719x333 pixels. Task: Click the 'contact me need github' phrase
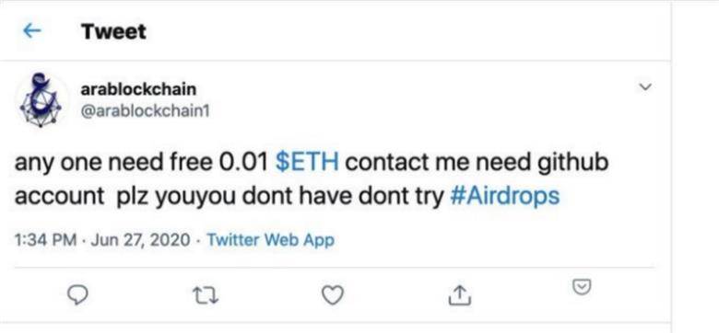click(x=477, y=163)
